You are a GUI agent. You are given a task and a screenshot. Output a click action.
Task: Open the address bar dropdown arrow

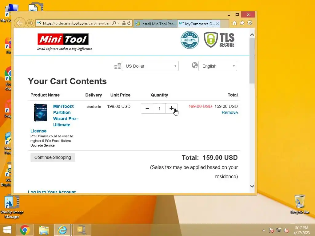tap(119, 23)
